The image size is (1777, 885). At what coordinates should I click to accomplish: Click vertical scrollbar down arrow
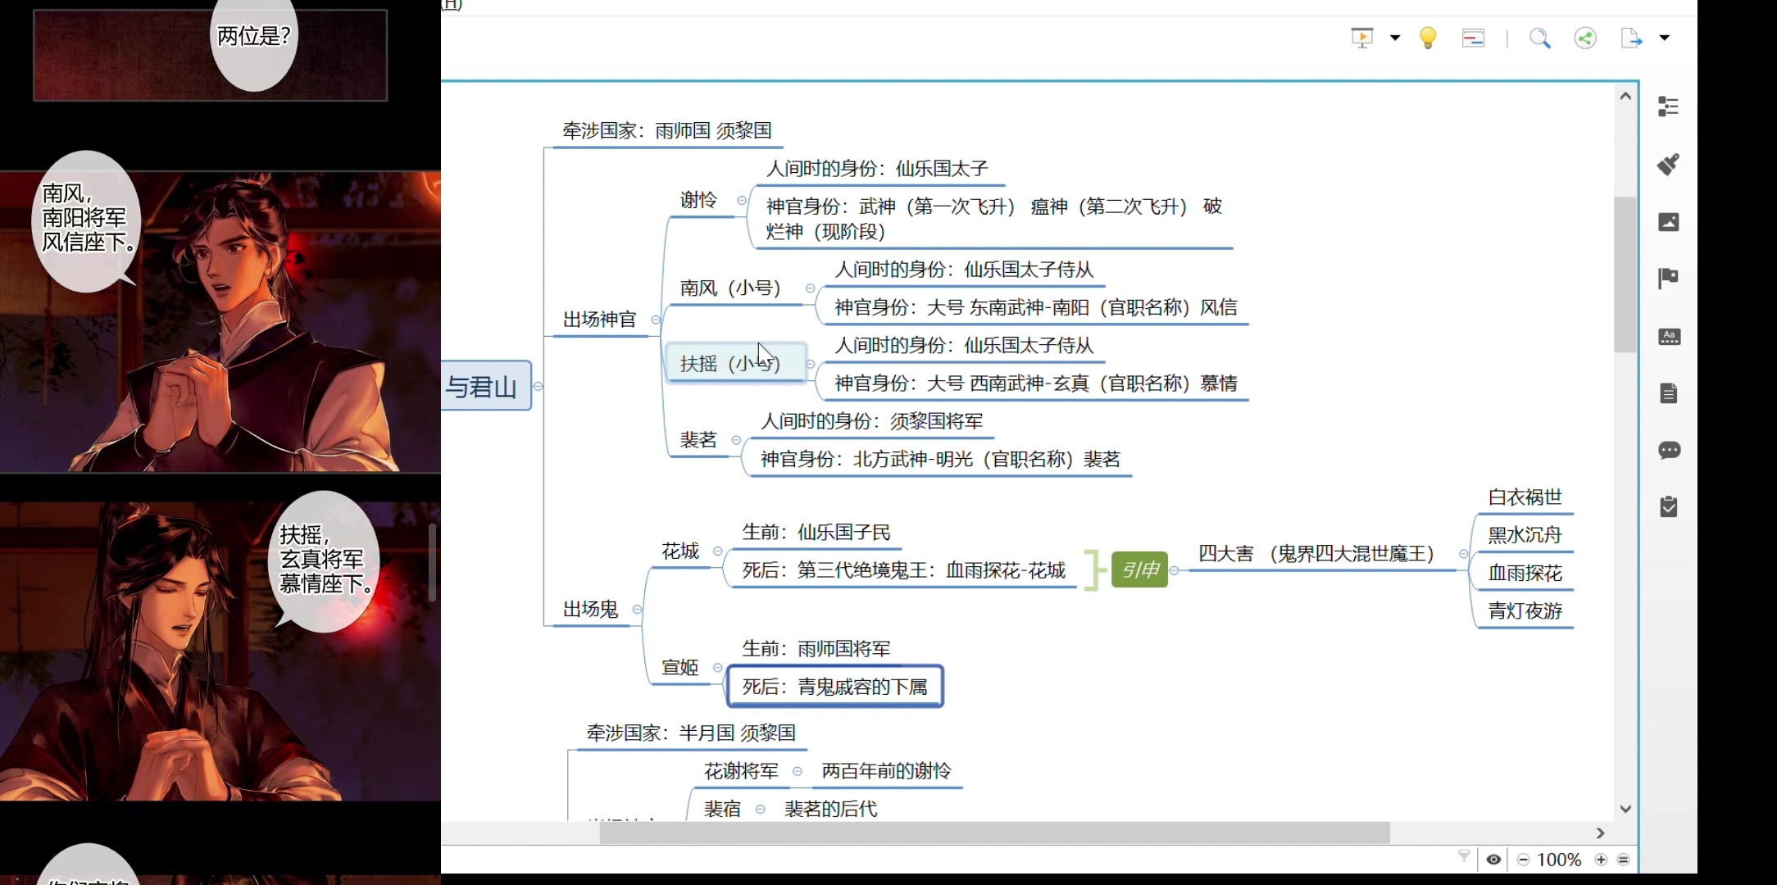pos(1626,809)
